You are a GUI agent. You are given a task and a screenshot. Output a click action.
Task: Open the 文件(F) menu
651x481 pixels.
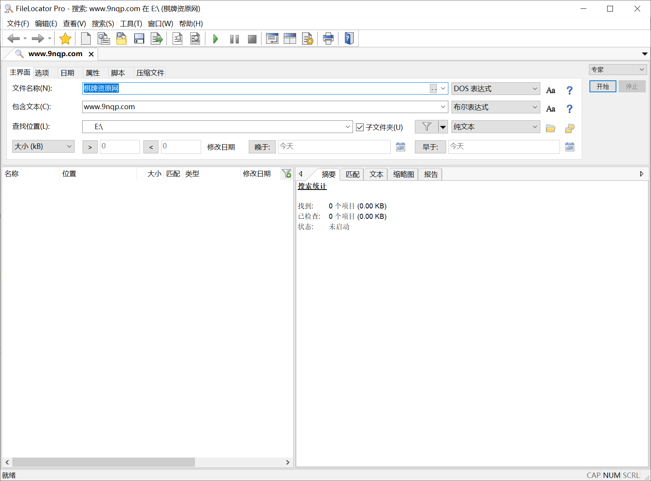click(x=18, y=24)
